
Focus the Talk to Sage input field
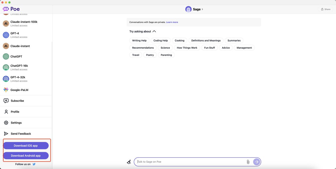pyautogui.click(x=191, y=162)
